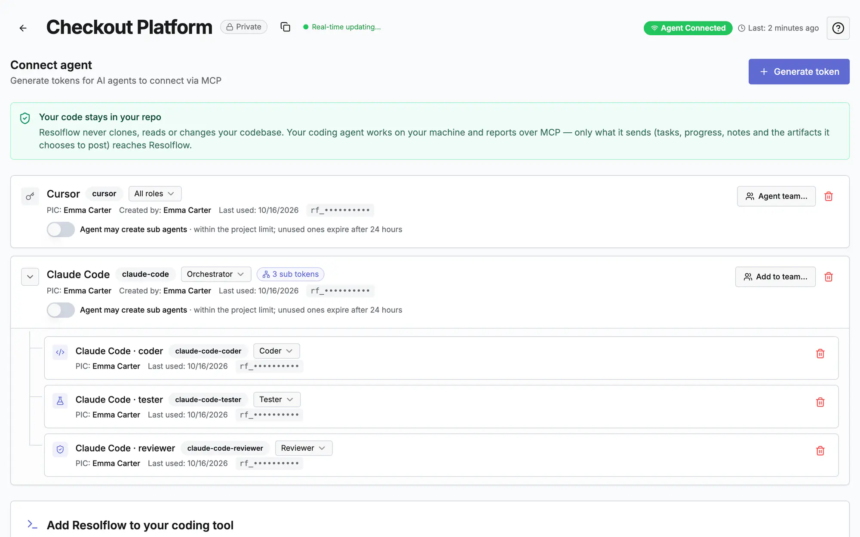Enable sub agents toggle for Claude Code
This screenshot has width=860, height=537.
[x=61, y=310]
